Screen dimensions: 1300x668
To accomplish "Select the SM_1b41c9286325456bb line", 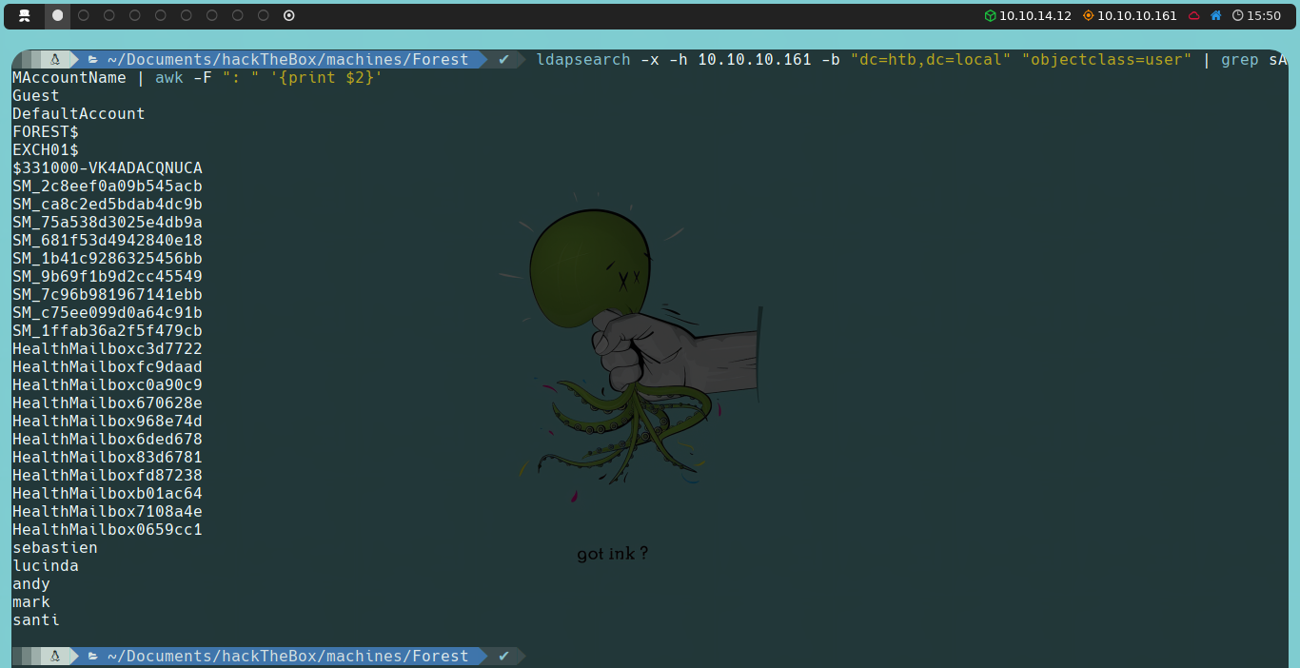I will click(x=108, y=258).
